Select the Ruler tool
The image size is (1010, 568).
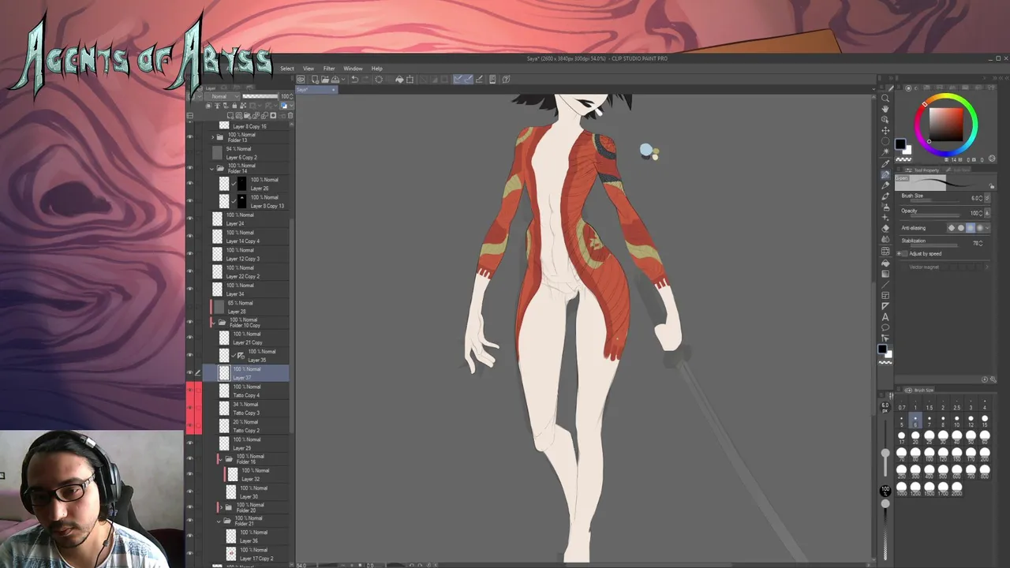click(885, 306)
